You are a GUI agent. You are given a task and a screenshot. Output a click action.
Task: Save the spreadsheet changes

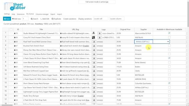[7, 19]
